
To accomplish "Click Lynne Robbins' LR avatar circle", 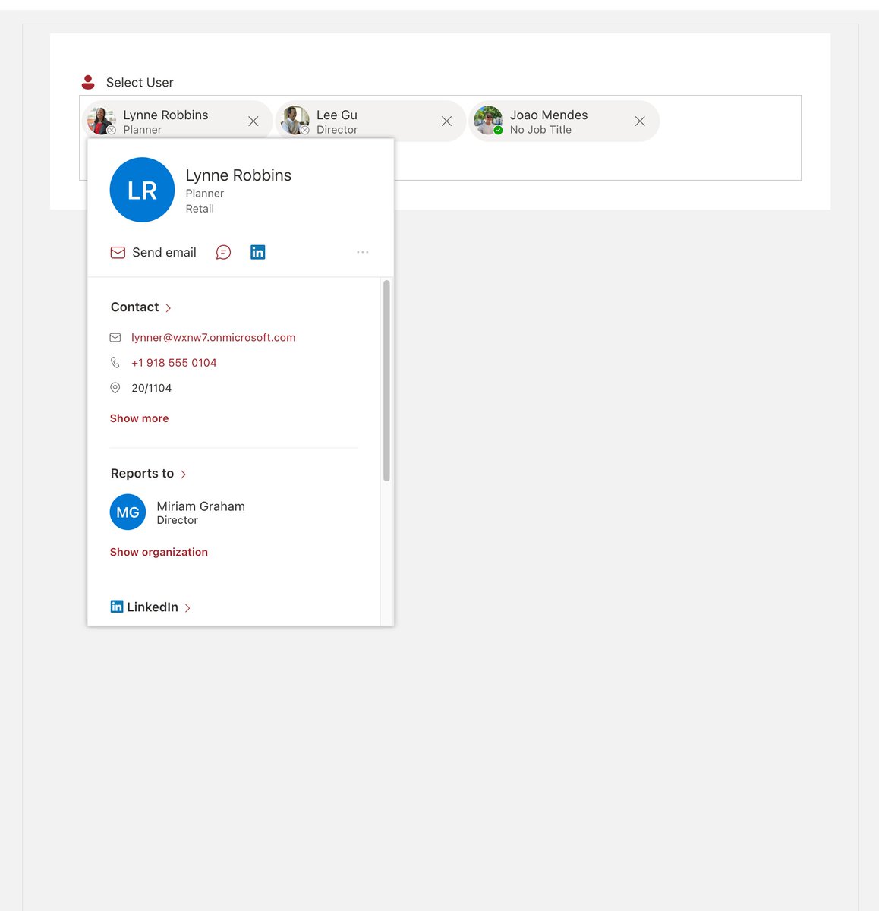I will tap(142, 190).
